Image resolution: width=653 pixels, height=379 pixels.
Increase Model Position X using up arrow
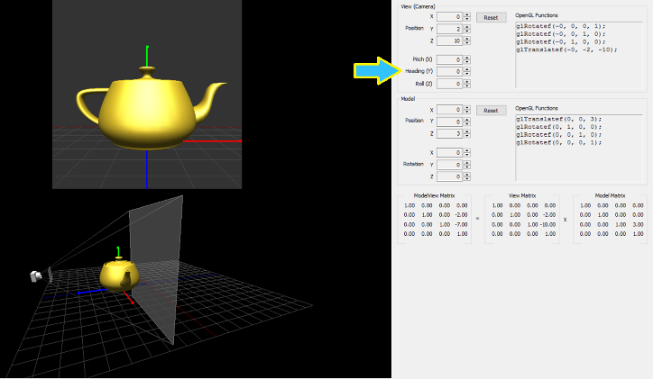coord(467,108)
